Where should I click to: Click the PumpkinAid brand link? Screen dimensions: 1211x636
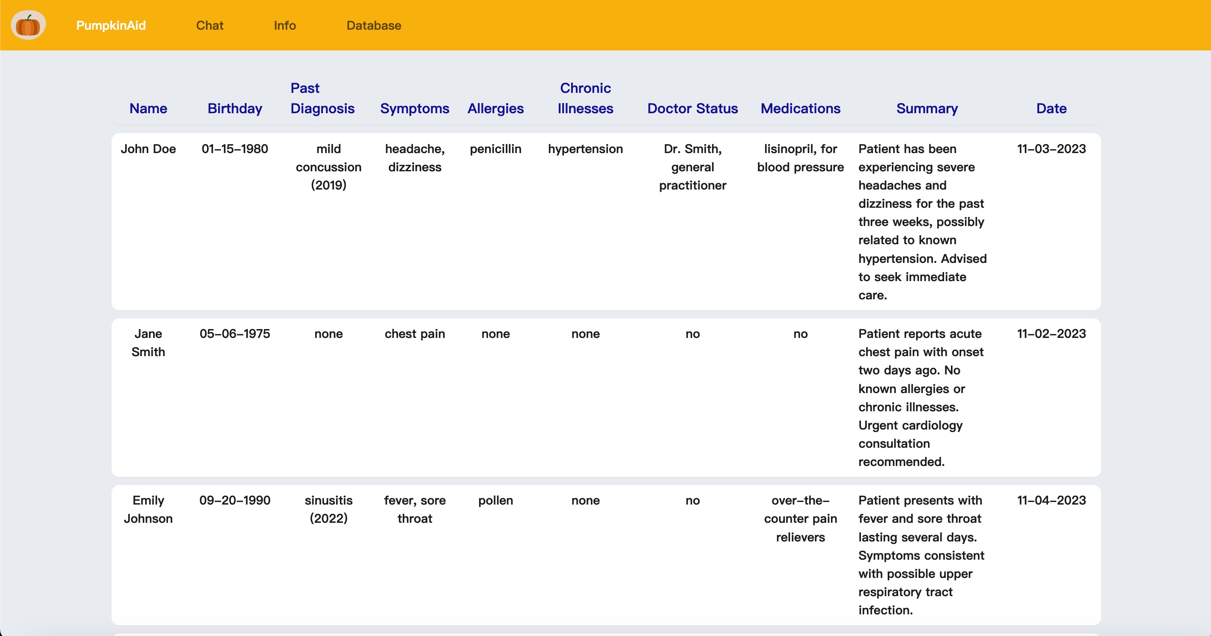(x=111, y=25)
